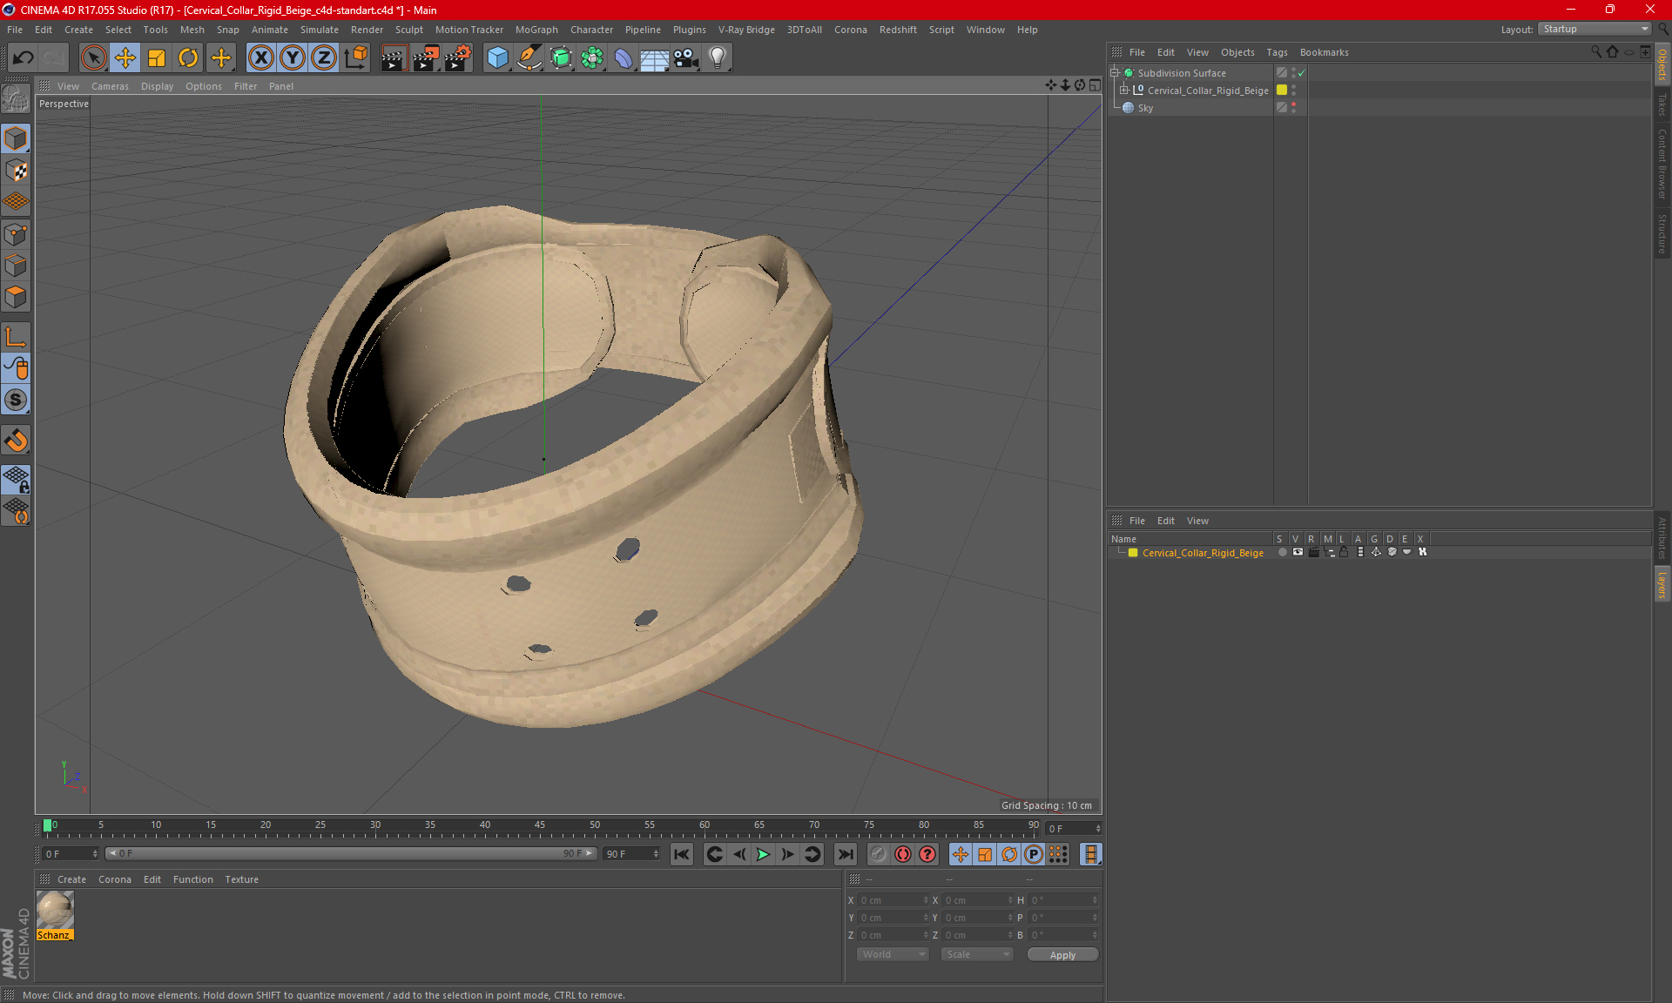This screenshot has width=1672, height=1003.
Task: Add a Camera object
Action: (686, 57)
